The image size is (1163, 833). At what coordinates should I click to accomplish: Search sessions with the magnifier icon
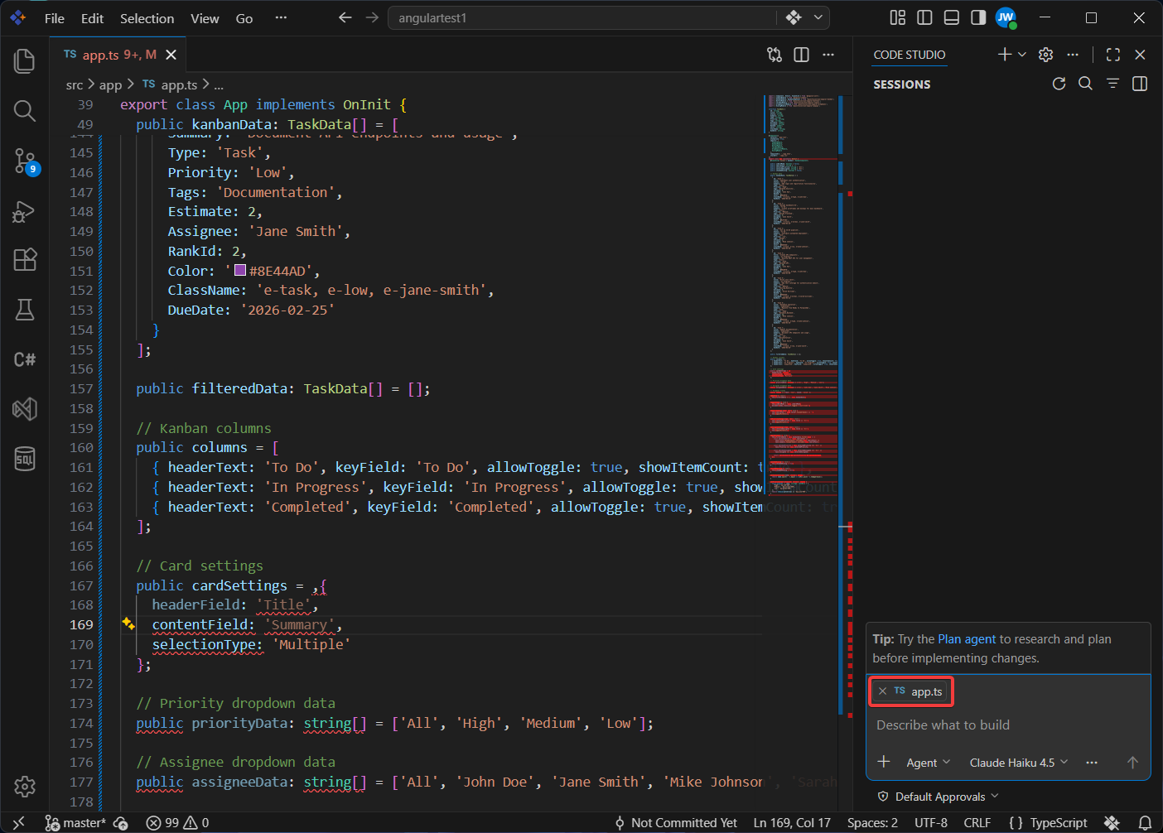1085,84
